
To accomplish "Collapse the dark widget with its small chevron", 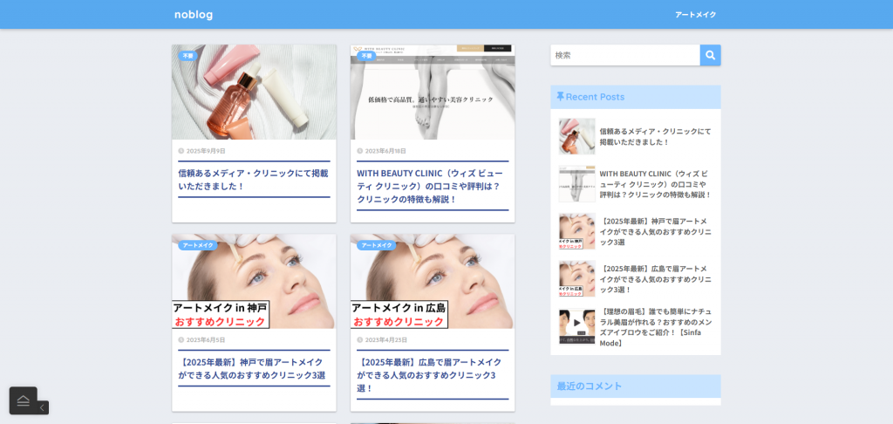I will [x=43, y=407].
